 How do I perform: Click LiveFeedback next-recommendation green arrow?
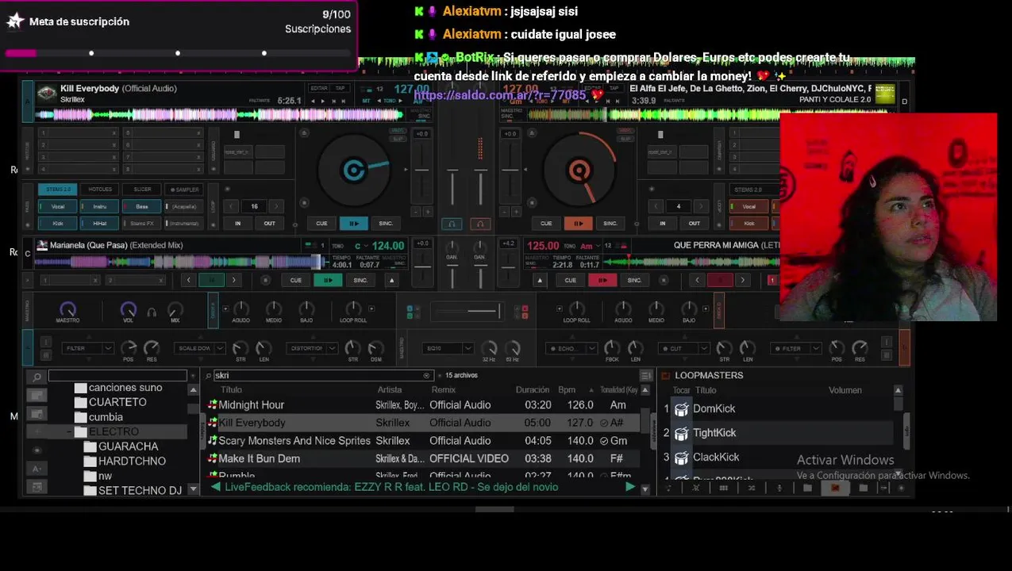point(630,487)
